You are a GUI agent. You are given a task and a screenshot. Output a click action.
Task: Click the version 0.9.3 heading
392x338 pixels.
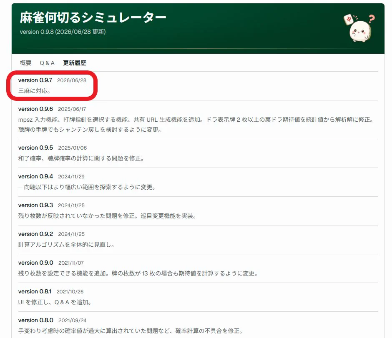(35, 205)
